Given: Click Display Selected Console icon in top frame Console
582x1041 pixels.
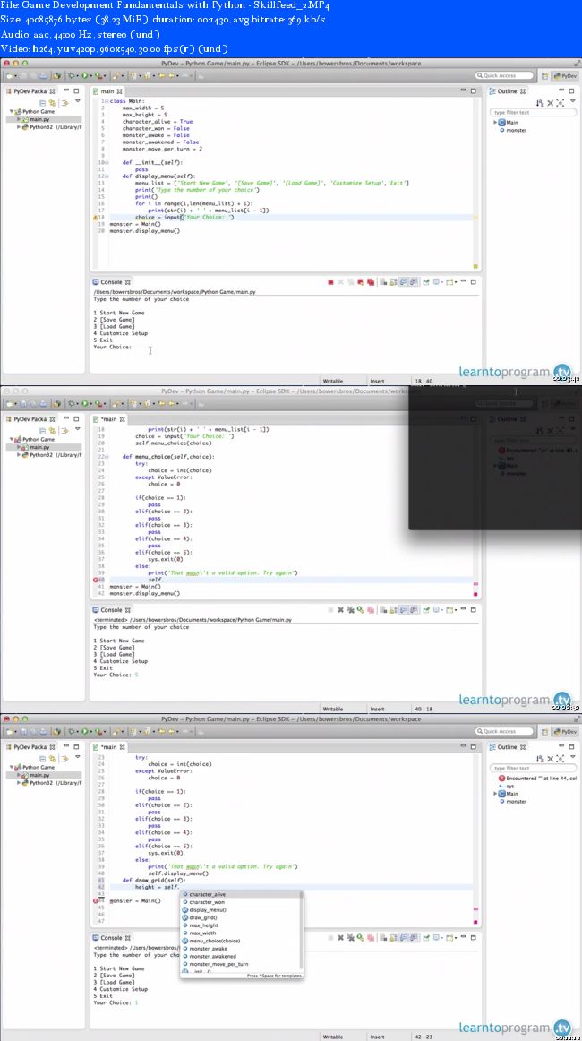Looking at the screenshot, I should [437, 282].
